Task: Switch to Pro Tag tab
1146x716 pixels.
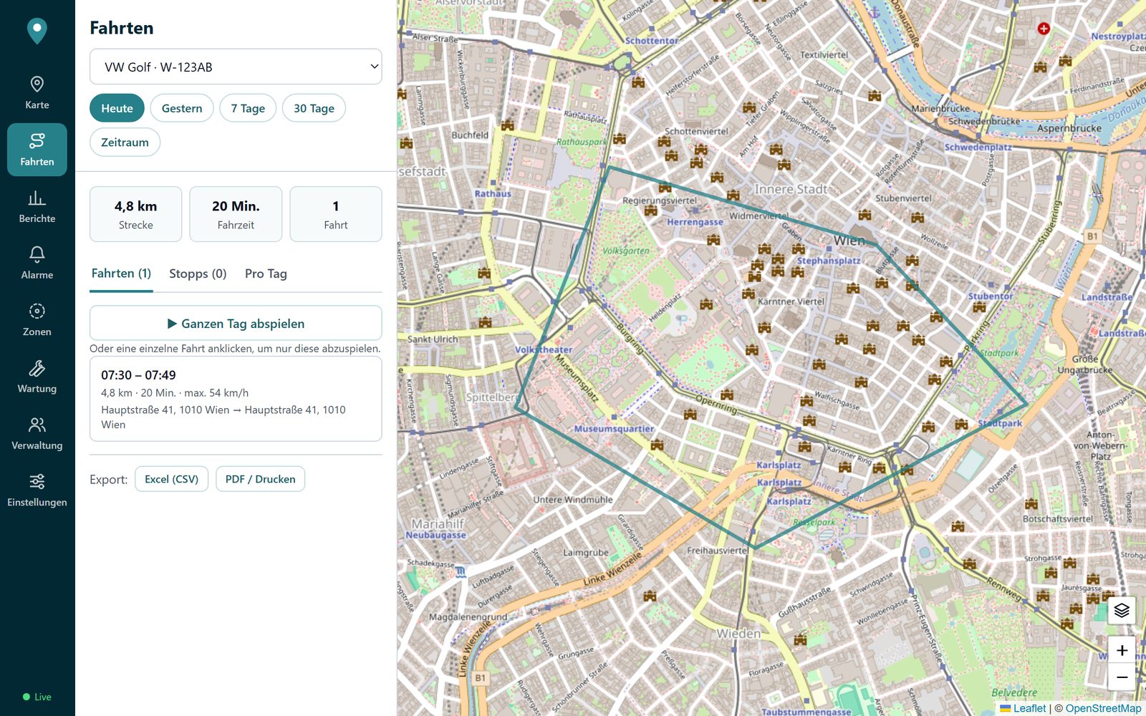Action: point(266,274)
